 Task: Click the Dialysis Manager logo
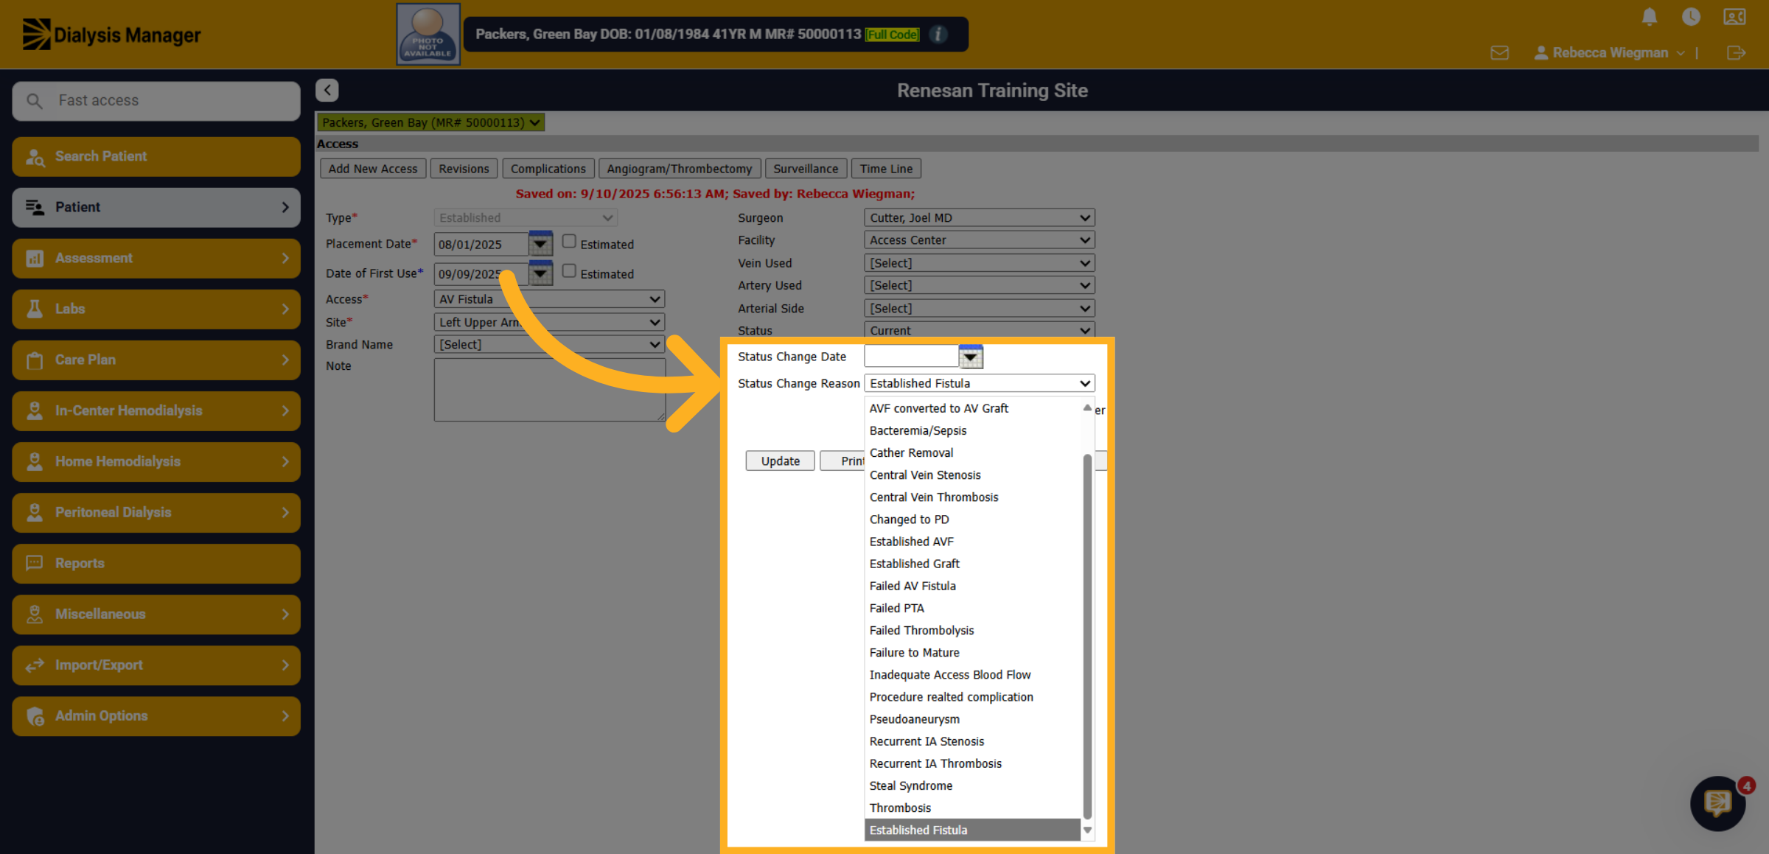111,35
